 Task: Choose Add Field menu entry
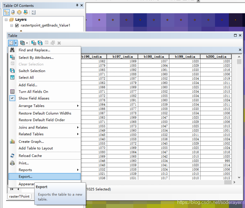point(45,85)
